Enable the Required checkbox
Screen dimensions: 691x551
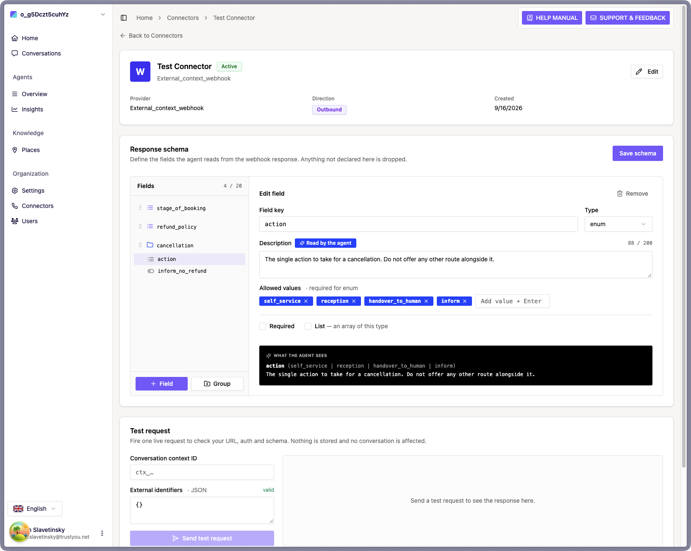tap(263, 326)
